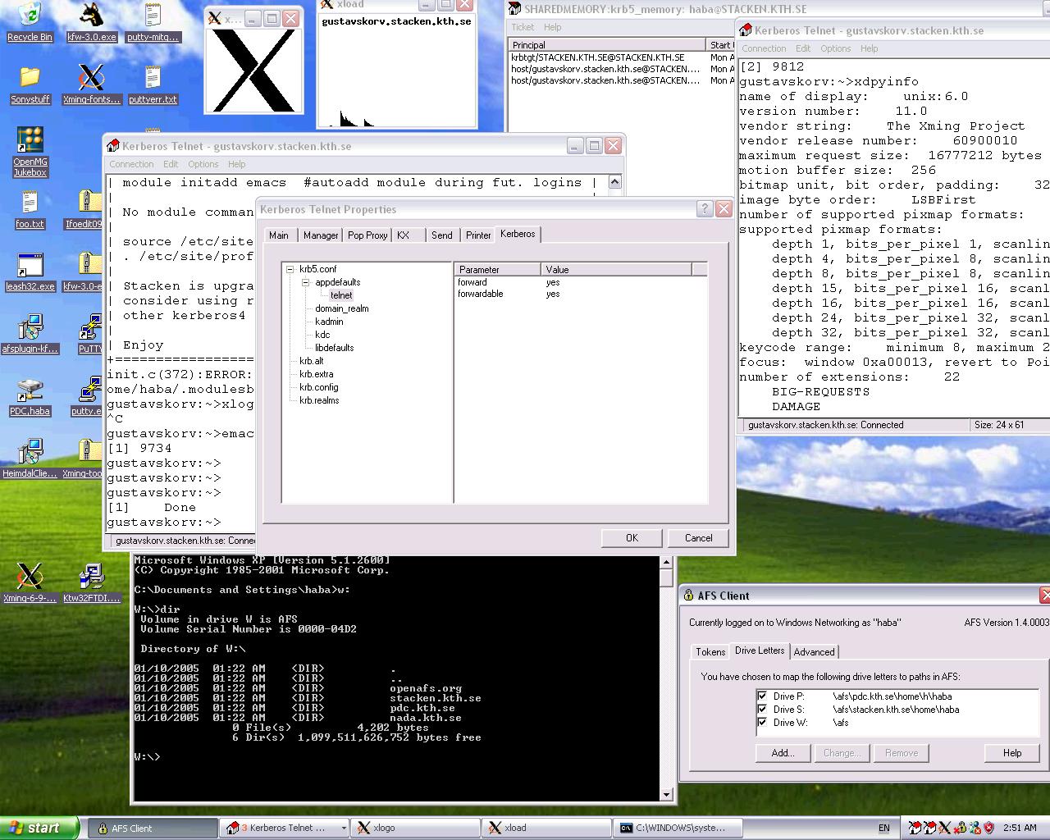Click command prompt scrollbar down arrow
This screenshot has width=1050, height=840.
pyautogui.click(x=666, y=793)
